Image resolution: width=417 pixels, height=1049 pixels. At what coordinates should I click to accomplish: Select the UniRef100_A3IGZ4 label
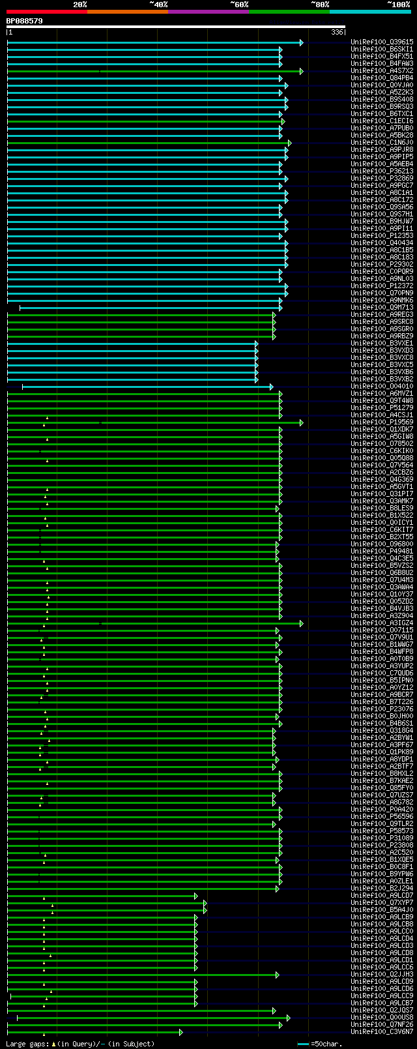coord(382,623)
